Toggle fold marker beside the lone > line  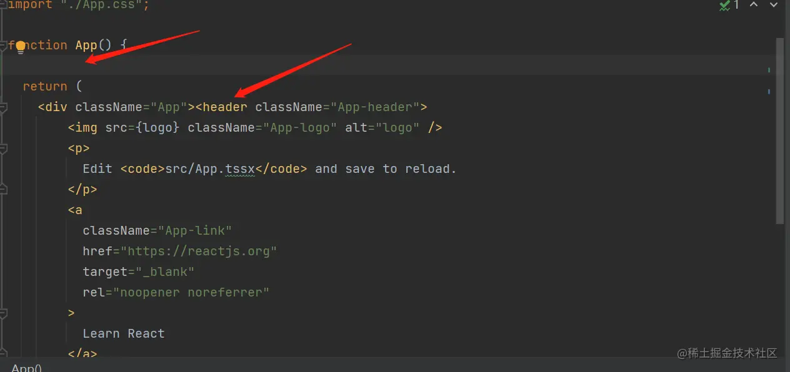2,313
